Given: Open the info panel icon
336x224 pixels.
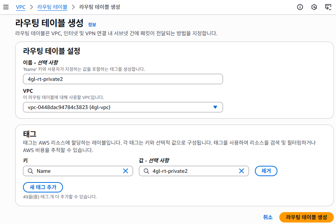Looking at the screenshot, I should (x=300, y=7).
